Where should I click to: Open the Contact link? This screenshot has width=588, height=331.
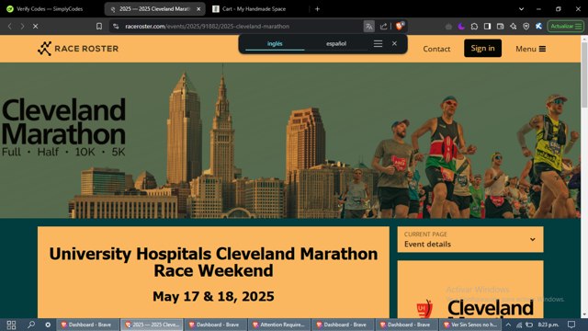(x=436, y=49)
